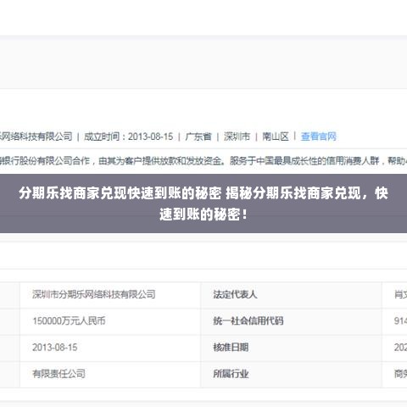The width and height of the screenshot is (407, 407).
Task: Click the 150000万元人民币 cell
Action: pyautogui.click(x=110, y=321)
